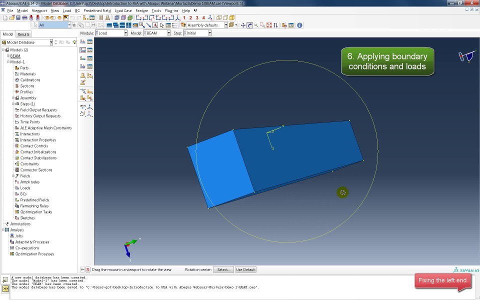Click the blue Query information icon
Viewport: 480px width, 300px height.
click(299, 25)
